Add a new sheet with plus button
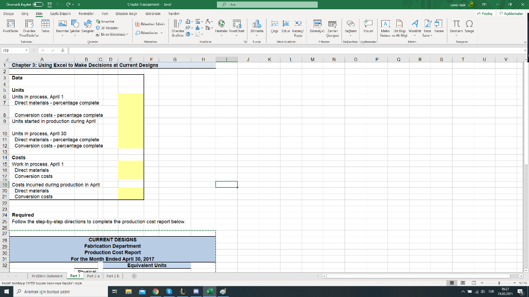 pyautogui.click(x=134, y=276)
